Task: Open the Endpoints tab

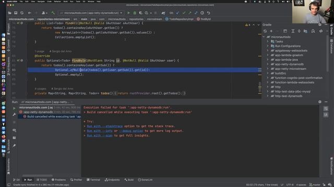Action: coord(112,180)
